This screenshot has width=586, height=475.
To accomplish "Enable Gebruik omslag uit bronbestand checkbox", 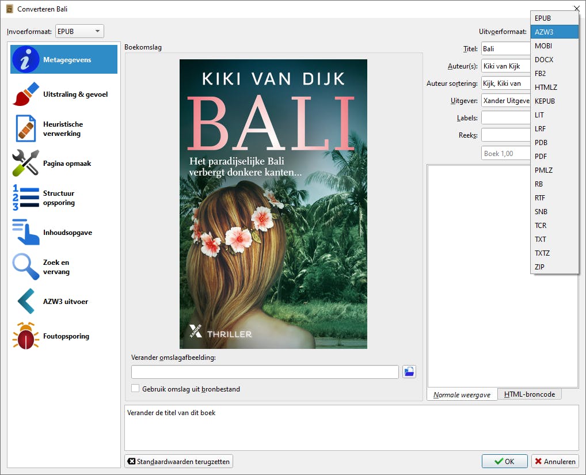I will point(135,389).
